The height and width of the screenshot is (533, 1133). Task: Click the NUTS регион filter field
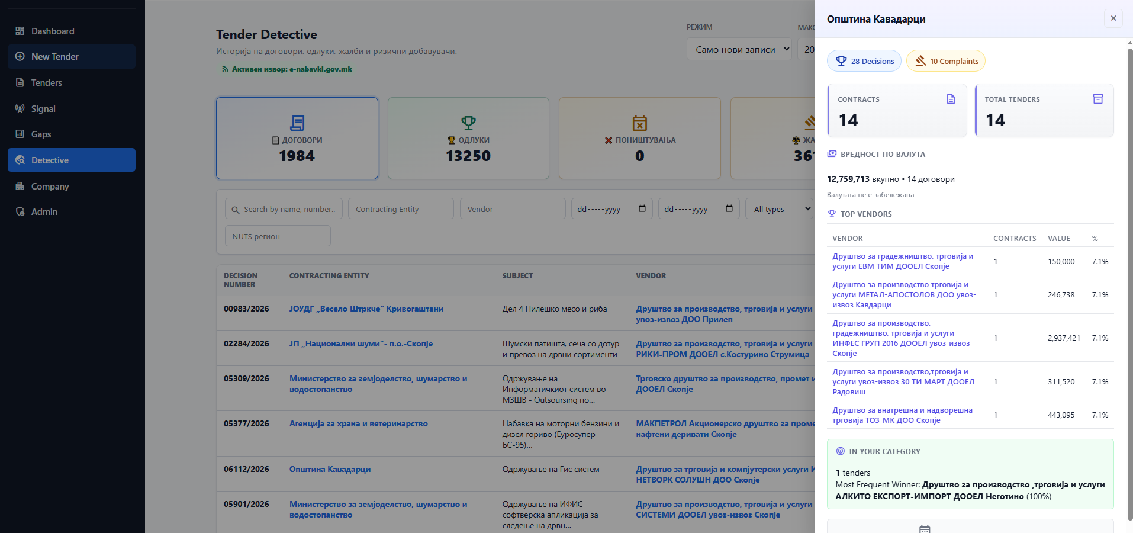[x=278, y=236]
